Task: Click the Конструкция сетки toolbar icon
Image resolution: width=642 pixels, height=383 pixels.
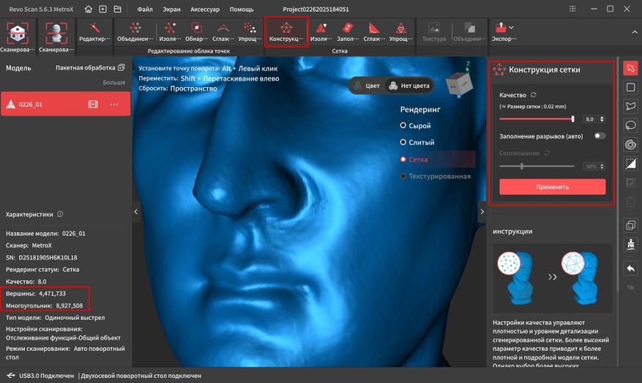Action: click(285, 31)
